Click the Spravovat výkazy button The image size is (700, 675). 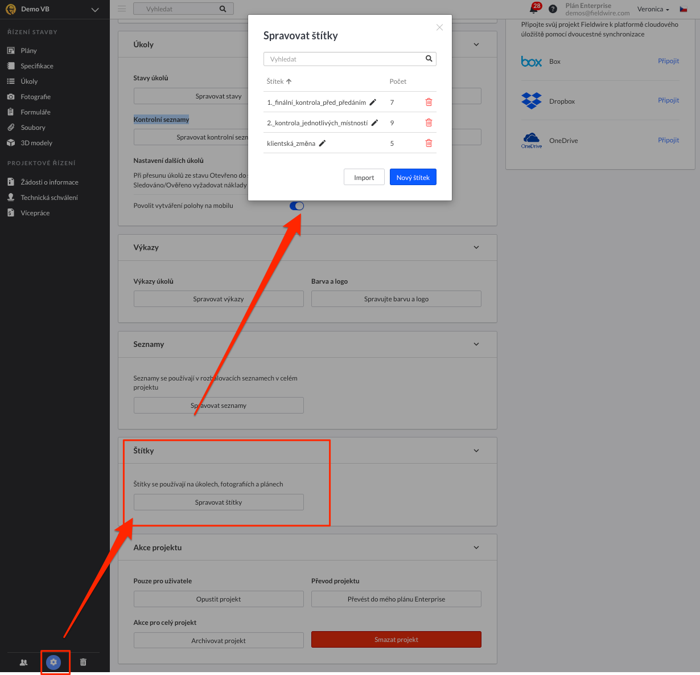click(219, 299)
